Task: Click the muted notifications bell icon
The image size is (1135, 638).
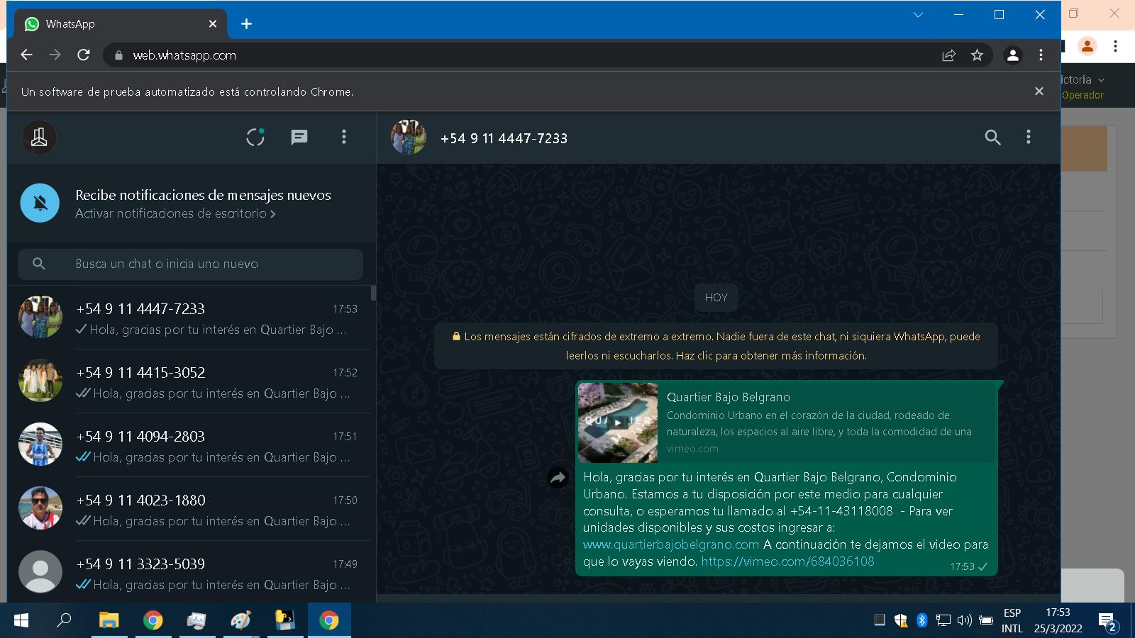Action: pos(40,203)
